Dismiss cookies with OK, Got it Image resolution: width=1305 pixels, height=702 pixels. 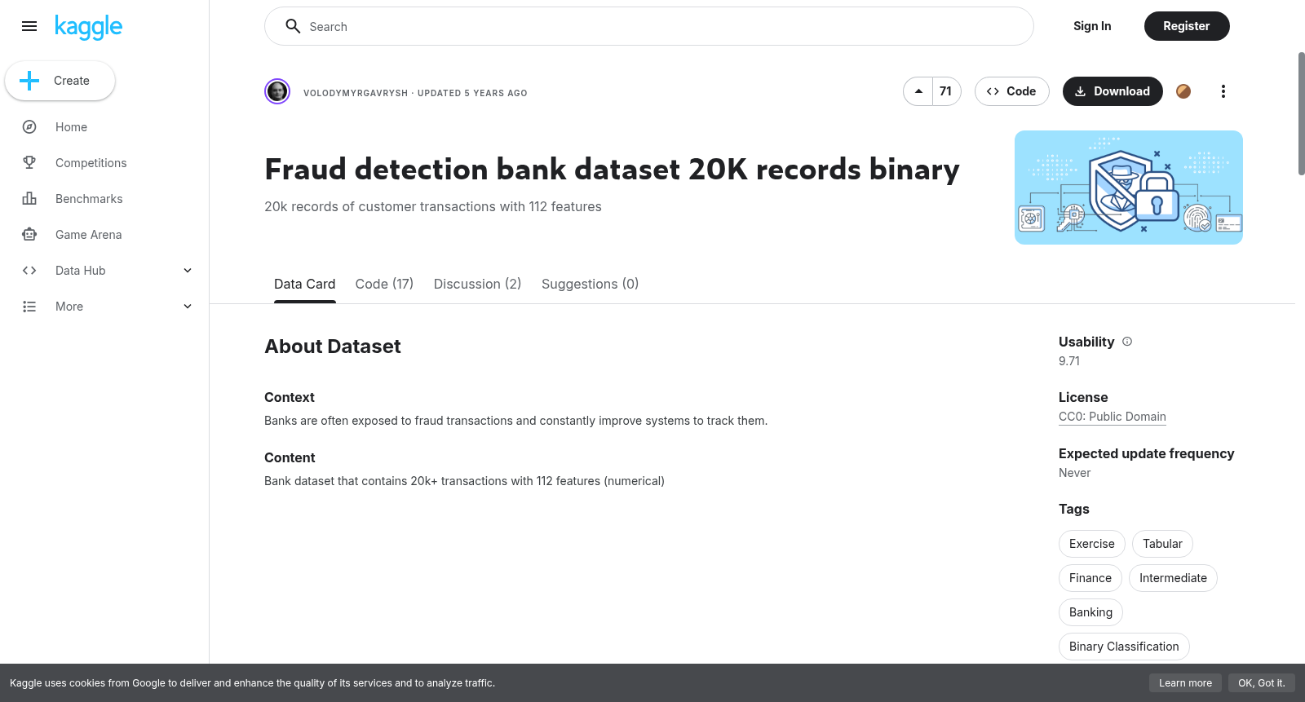(x=1261, y=683)
